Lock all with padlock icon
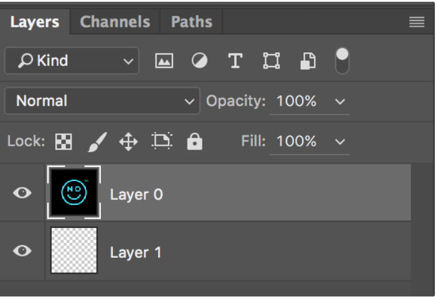436x297 pixels. point(195,142)
